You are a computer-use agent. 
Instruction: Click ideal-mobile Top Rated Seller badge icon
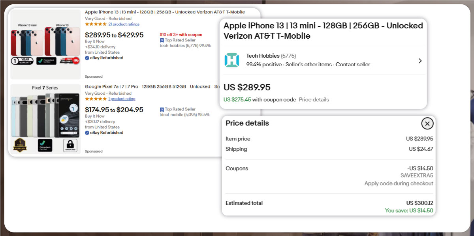tap(162, 109)
